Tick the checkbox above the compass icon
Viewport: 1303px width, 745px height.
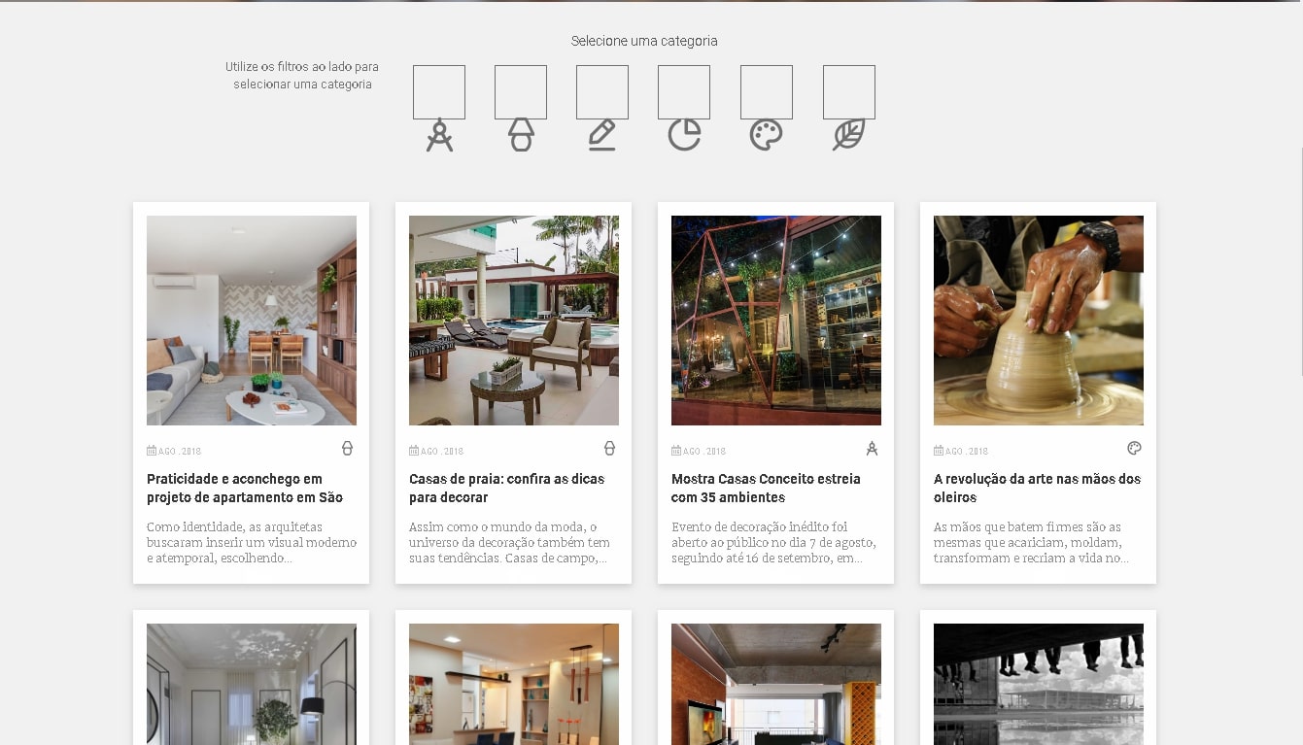[439, 92]
